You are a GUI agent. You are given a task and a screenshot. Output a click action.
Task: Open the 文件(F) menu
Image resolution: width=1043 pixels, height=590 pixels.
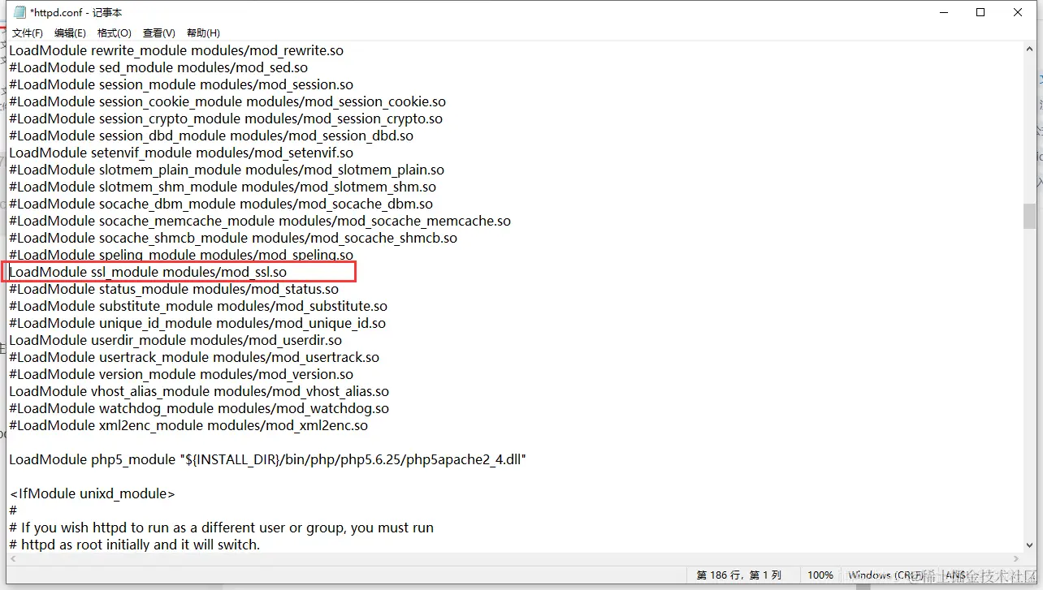pyautogui.click(x=27, y=33)
